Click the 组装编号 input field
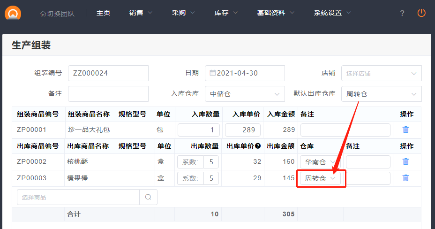Screen dimensions: 435x229 coord(108,73)
